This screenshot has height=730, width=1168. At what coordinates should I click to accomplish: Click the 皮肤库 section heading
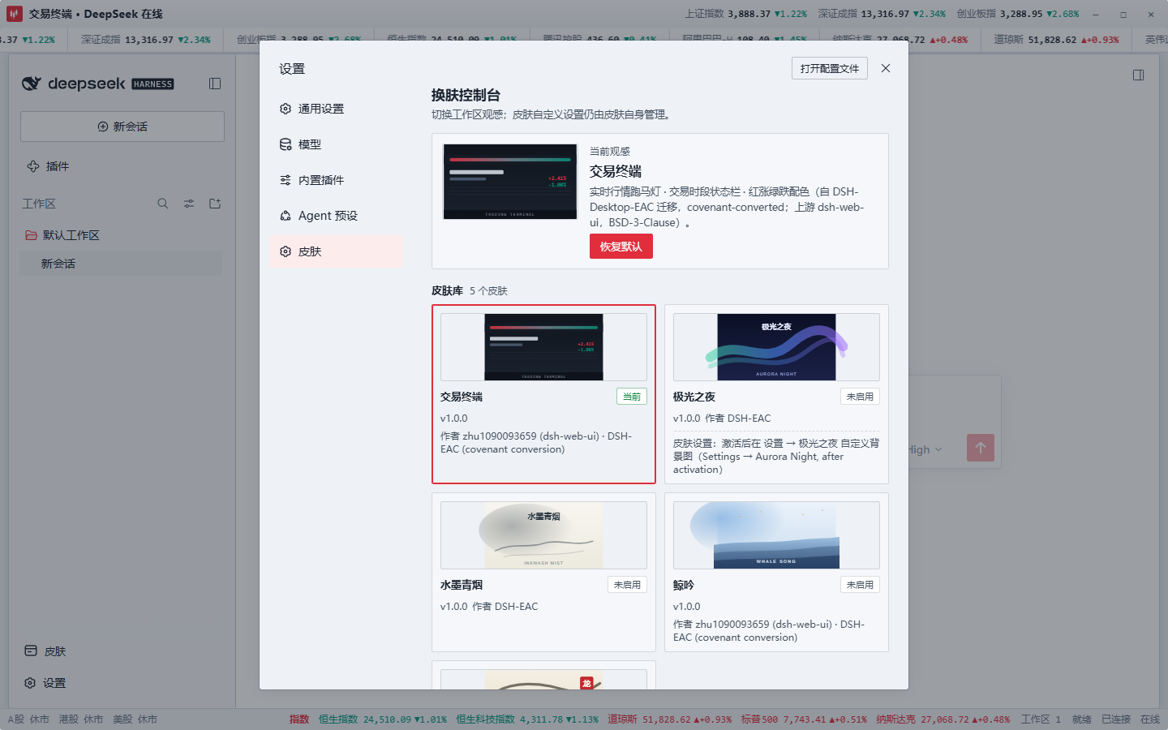coord(447,290)
